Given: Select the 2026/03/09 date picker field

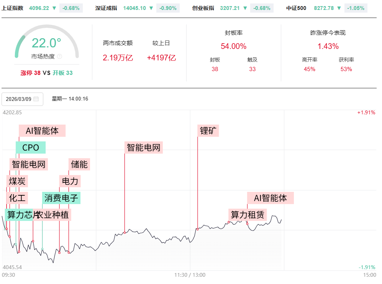Looking at the screenshot, I should (x=22, y=99).
